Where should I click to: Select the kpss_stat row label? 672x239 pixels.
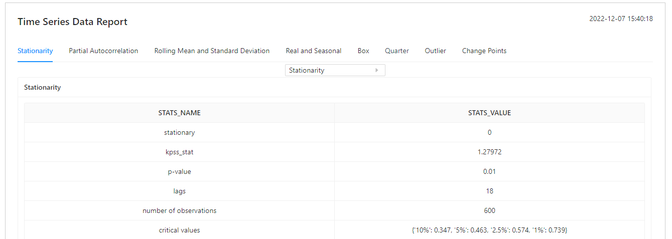[179, 152]
